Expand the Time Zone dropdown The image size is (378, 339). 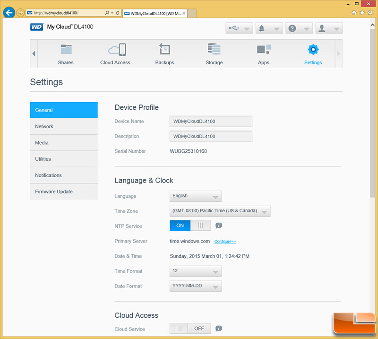click(220, 211)
